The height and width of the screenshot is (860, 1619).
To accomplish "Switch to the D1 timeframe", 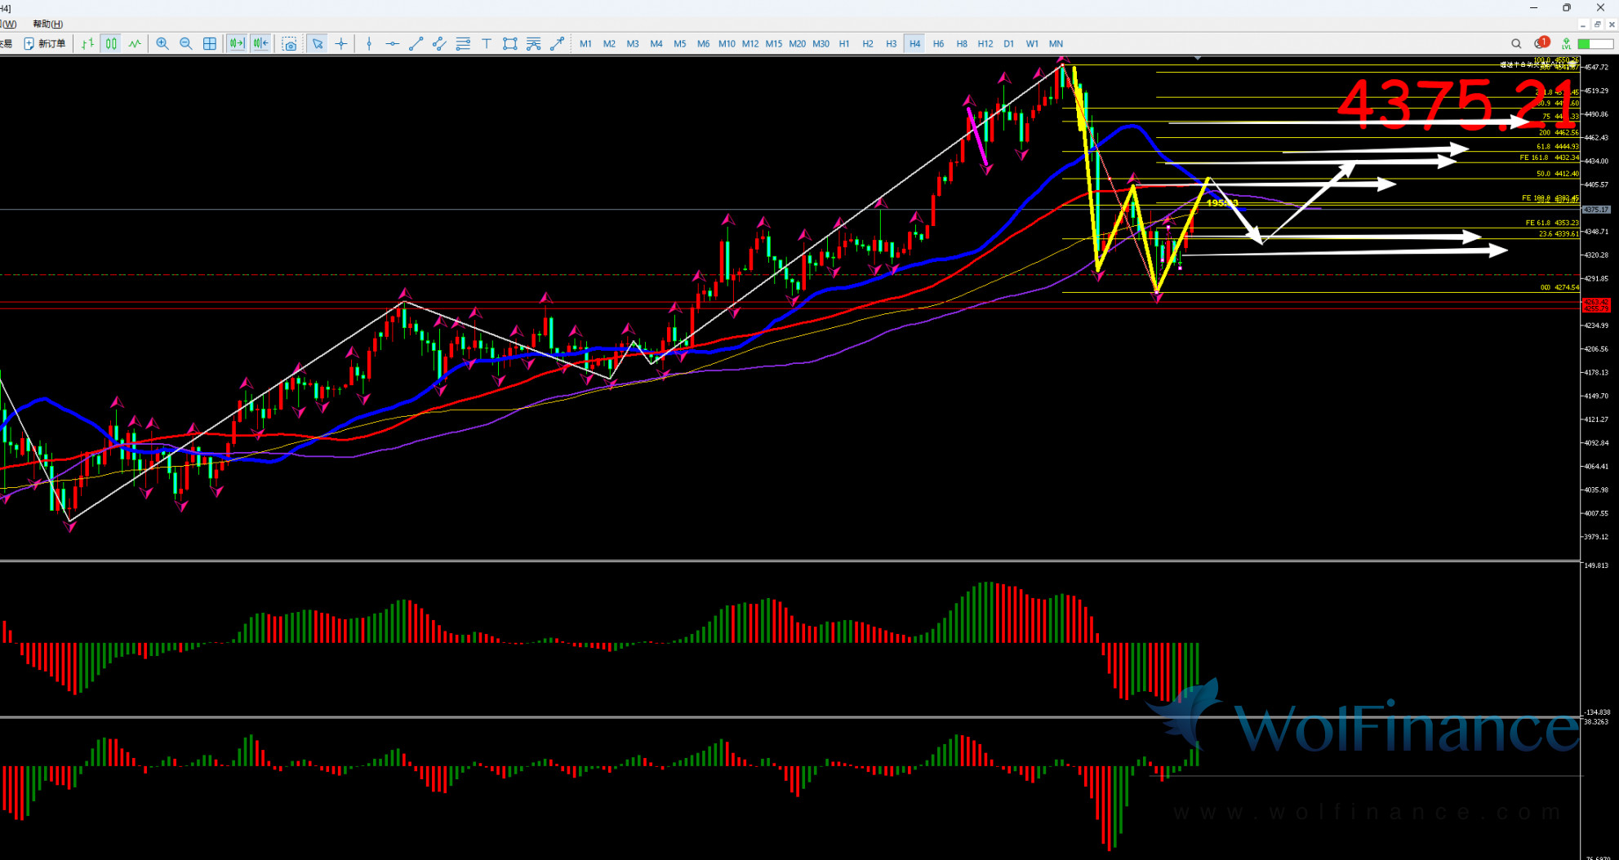I will [1009, 44].
